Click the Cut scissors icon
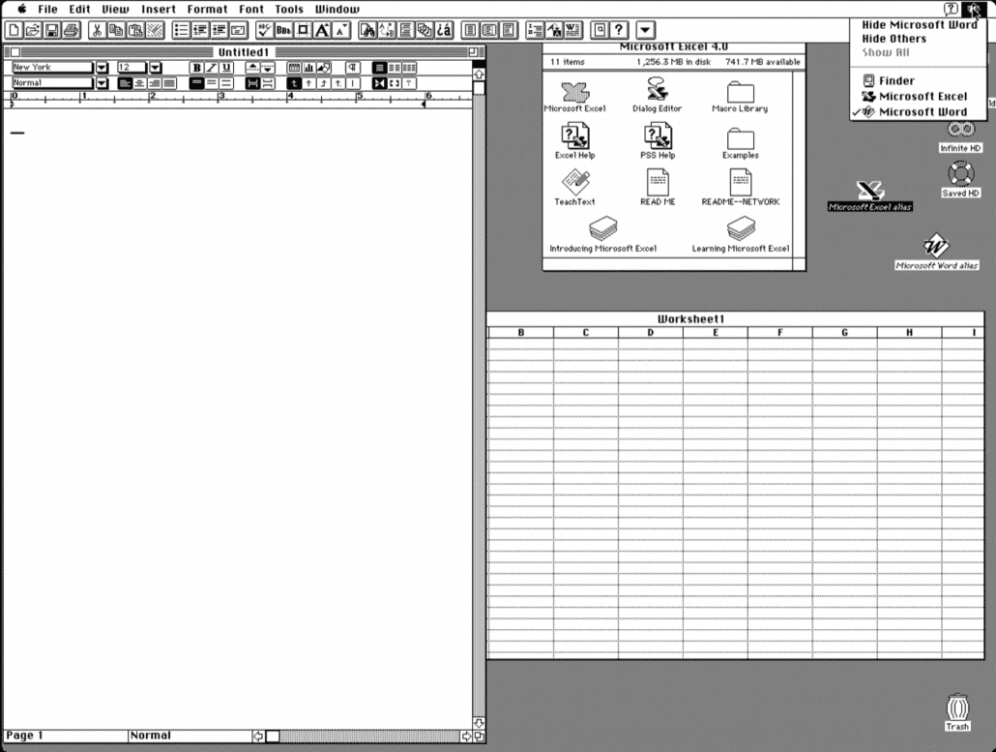The width and height of the screenshot is (996, 752). [98, 30]
